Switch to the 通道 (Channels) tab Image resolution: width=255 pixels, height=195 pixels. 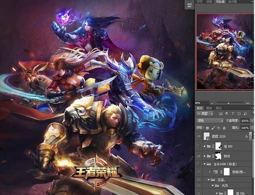(209, 108)
